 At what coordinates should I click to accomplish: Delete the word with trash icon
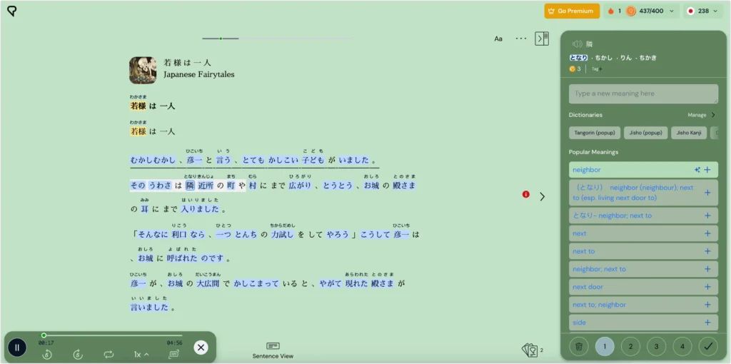(579, 346)
